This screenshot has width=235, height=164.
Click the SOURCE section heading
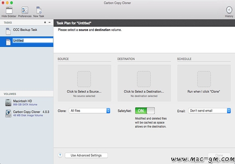pos(63,59)
